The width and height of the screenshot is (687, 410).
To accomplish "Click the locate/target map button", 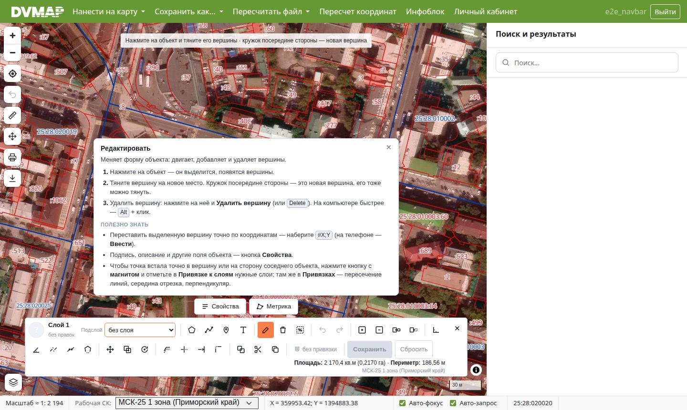I will tap(12, 74).
